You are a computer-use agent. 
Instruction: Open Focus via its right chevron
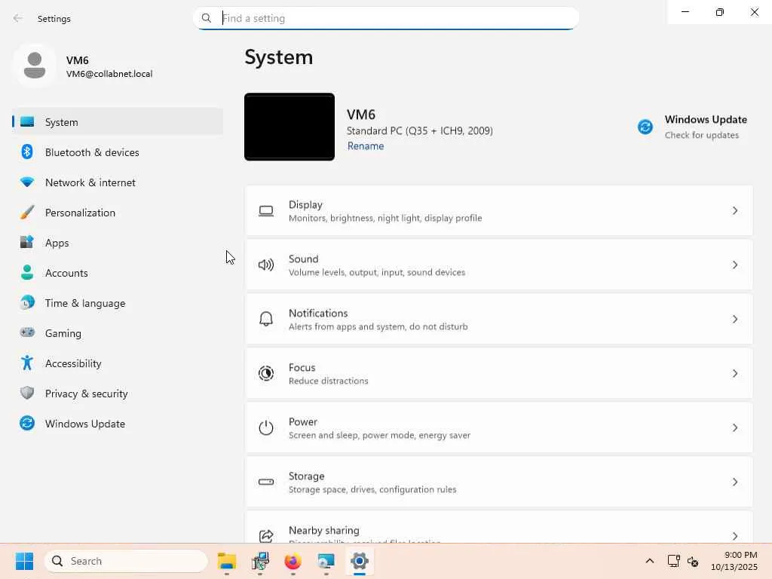734,373
